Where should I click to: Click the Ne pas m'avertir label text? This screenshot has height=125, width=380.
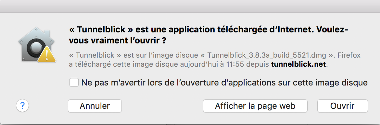(224, 83)
